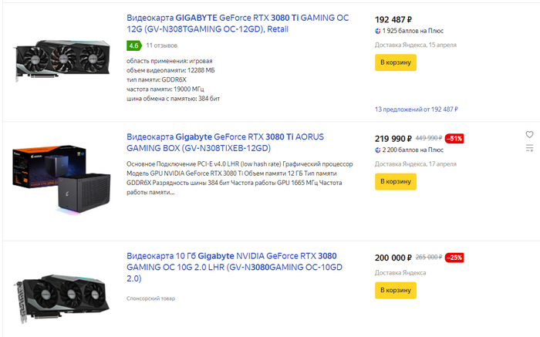
Task: Add the 219 990 ₽ AORUS box to cart
Action: pos(395,181)
